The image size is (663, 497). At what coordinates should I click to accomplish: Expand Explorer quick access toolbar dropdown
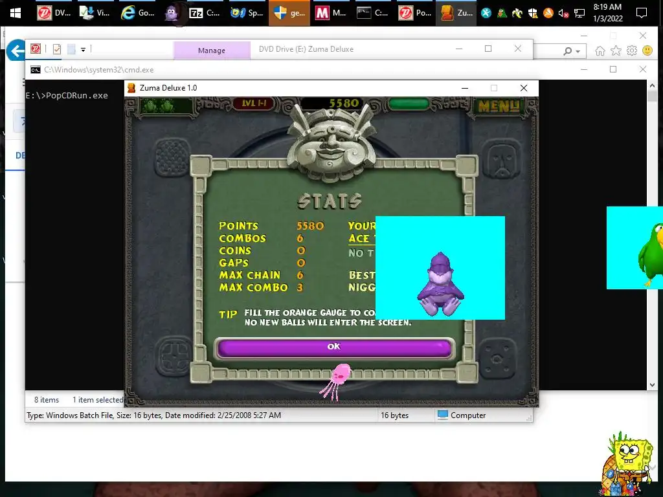pyautogui.click(x=84, y=49)
